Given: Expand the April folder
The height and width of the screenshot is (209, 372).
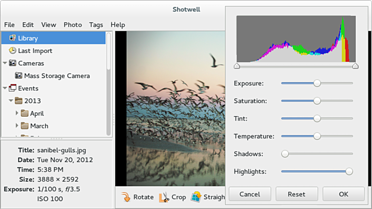Looking at the screenshot, I should (17, 113).
